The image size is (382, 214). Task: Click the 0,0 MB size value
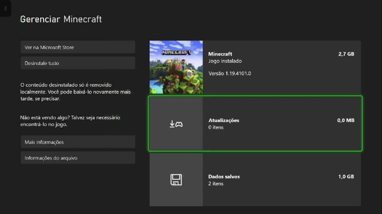[346, 120]
